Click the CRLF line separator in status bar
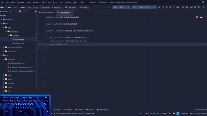This screenshot has height=116, width=207. (x=147, y=113)
